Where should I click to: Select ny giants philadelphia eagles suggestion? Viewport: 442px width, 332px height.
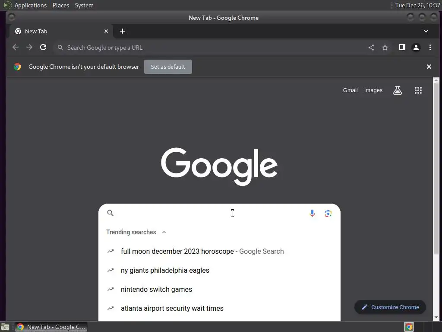219,271
